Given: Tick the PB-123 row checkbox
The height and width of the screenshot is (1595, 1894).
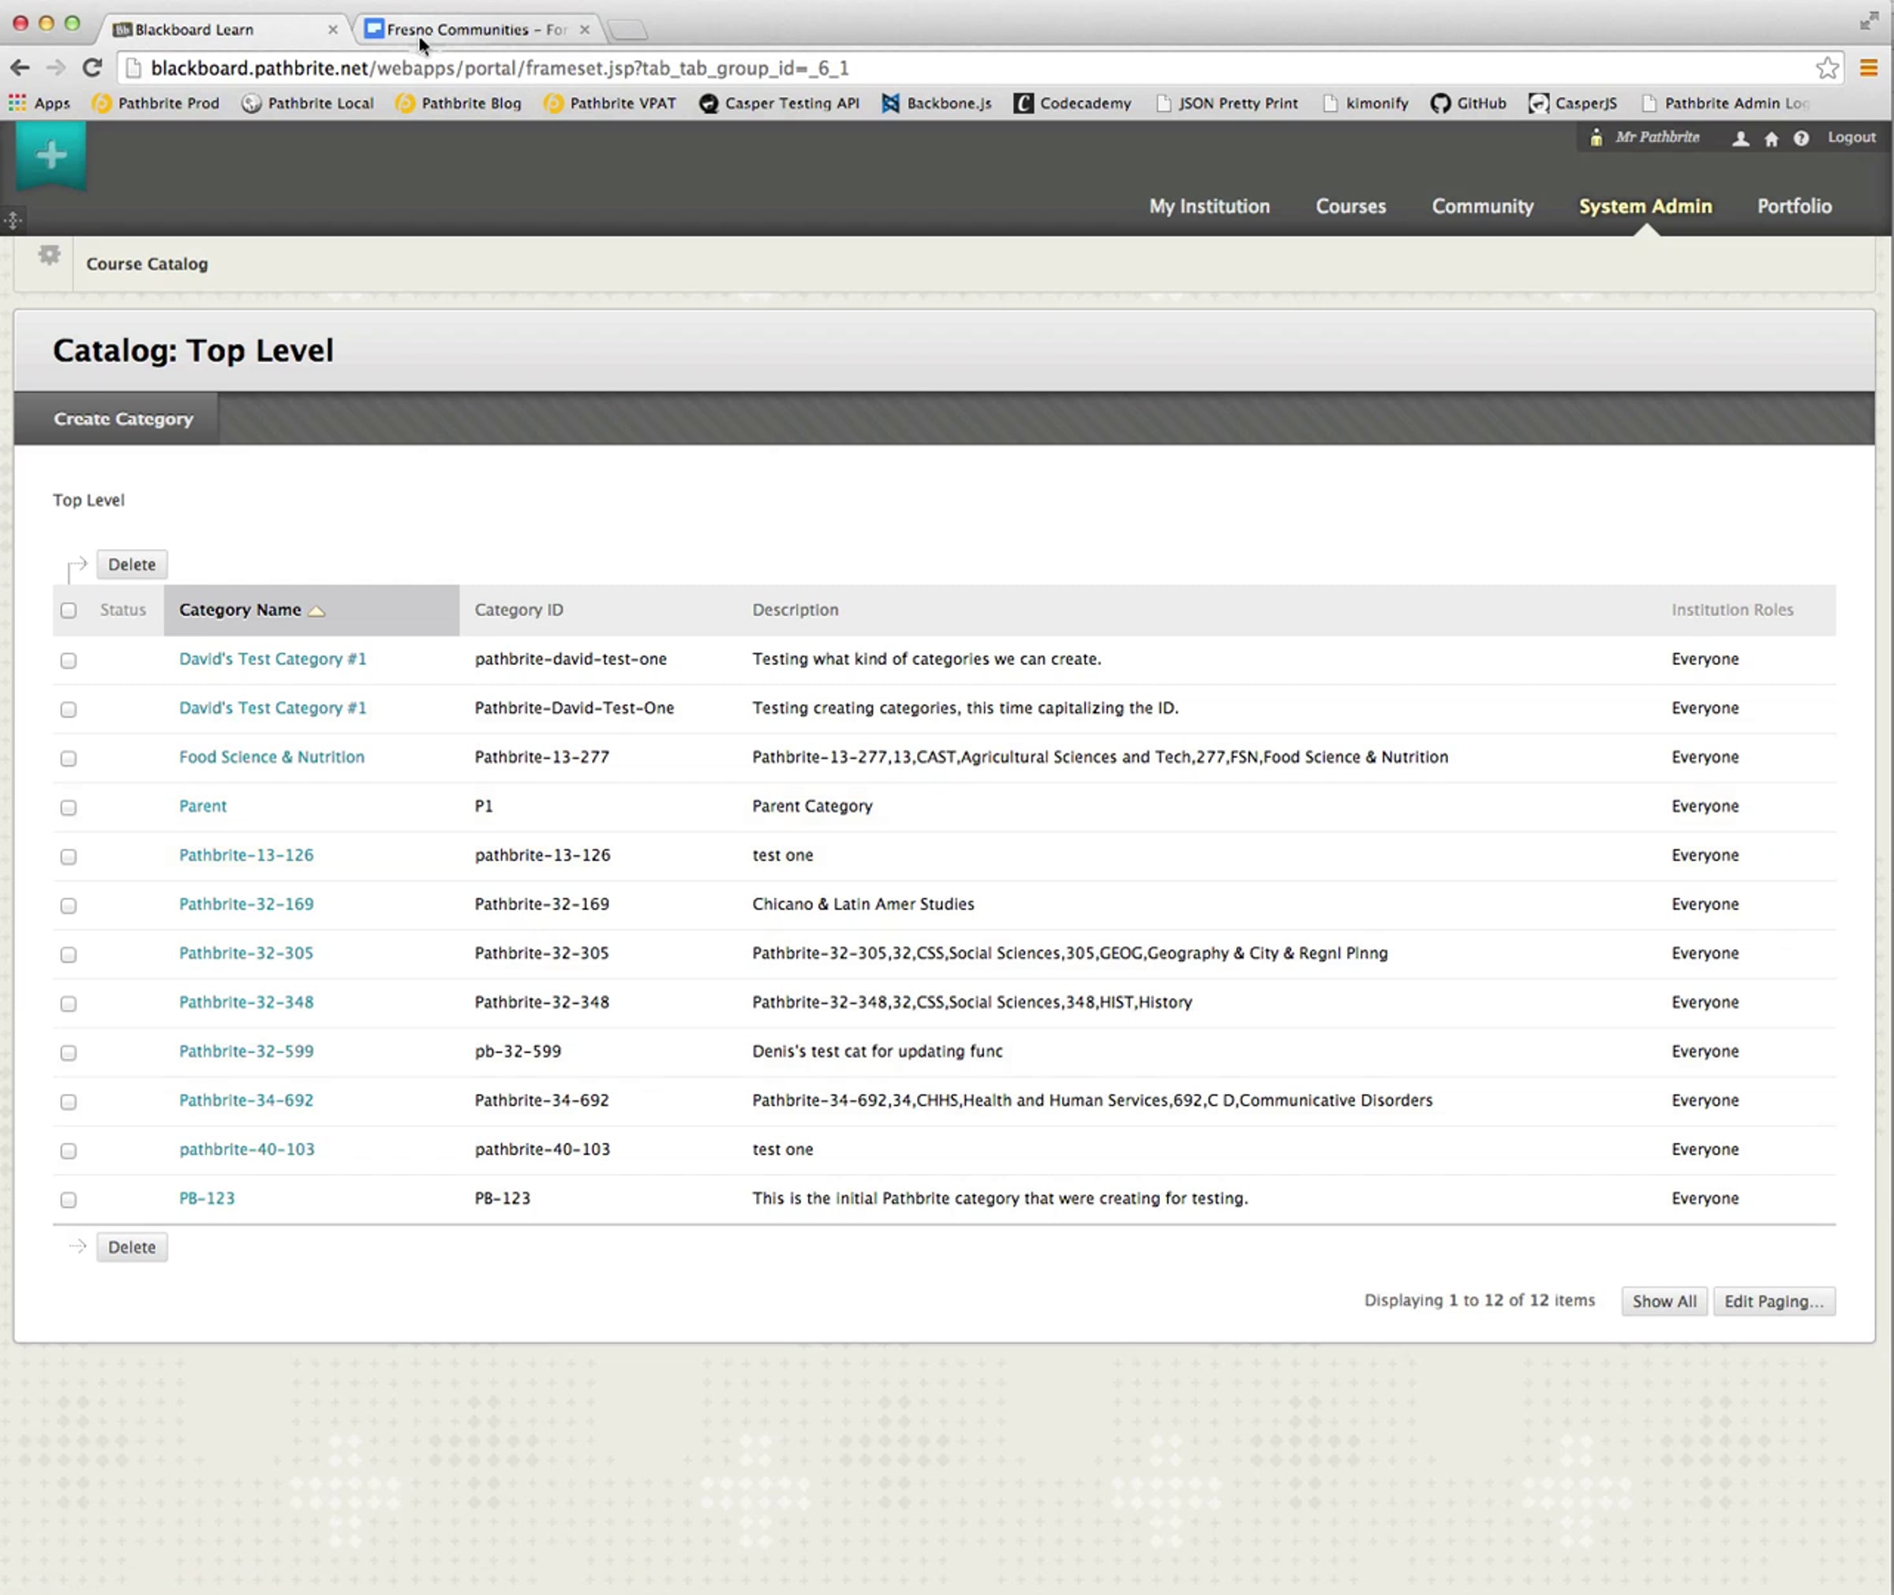Looking at the screenshot, I should pos(69,1200).
